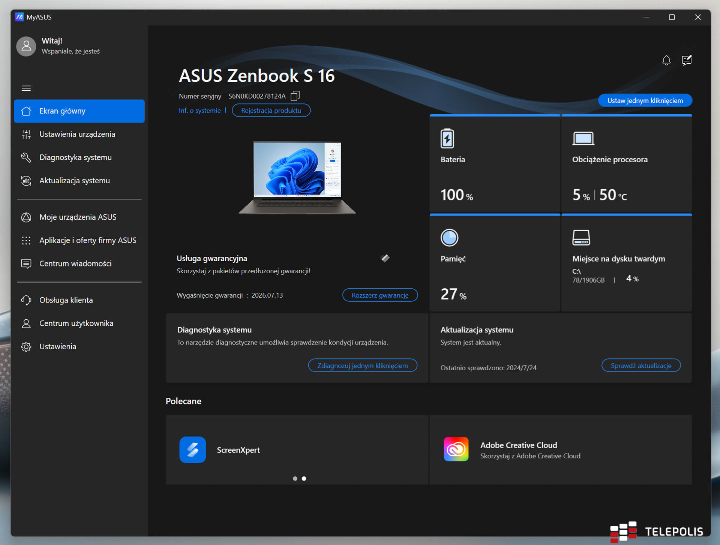Screen dimensions: 720x545
Task: Open Aktualizacja systemu in sidebar
Action: pyautogui.click(x=75, y=181)
